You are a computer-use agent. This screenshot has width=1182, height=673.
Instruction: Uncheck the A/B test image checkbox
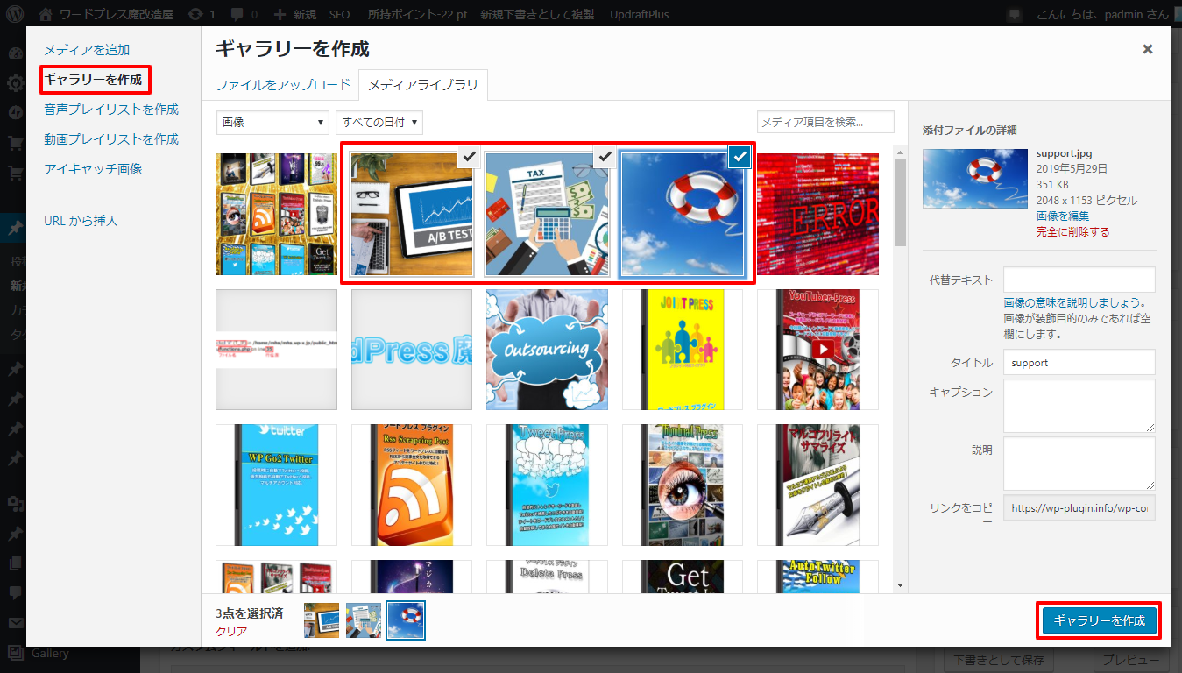469,157
